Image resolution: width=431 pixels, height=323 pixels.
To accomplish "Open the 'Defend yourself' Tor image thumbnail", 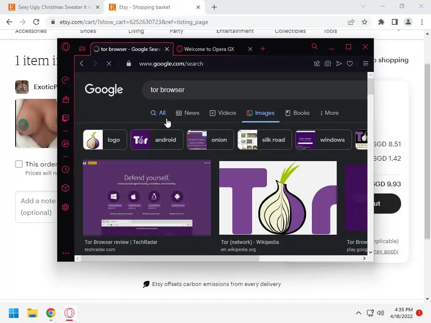I will pyautogui.click(x=147, y=198).
